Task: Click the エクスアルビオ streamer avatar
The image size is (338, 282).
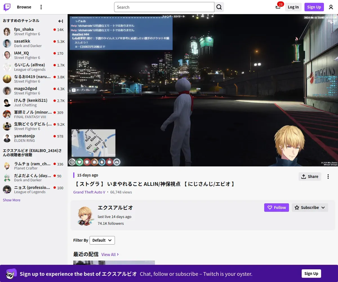Action: [x=86, y=215]
